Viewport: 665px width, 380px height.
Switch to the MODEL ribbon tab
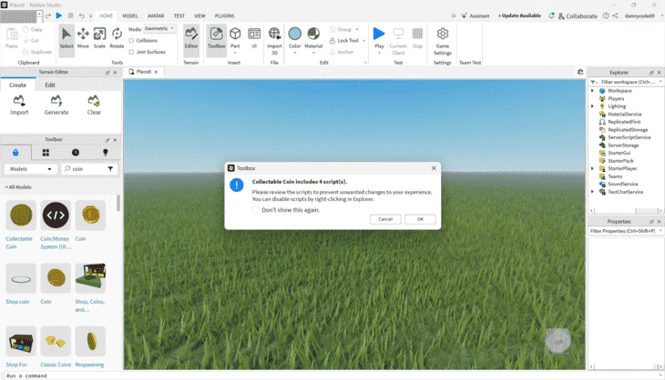point(130,15)
